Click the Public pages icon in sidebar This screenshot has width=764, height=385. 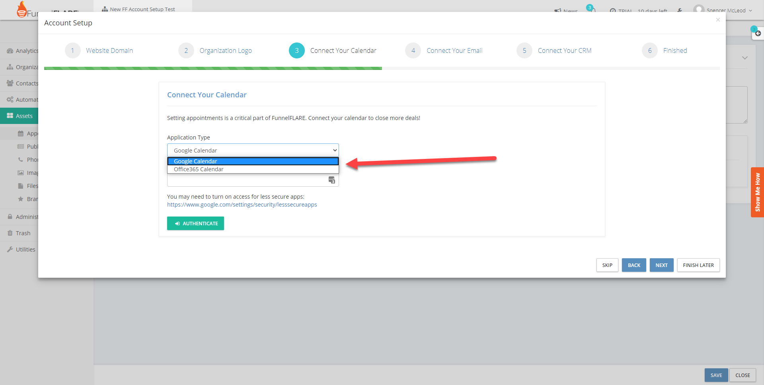21,147
